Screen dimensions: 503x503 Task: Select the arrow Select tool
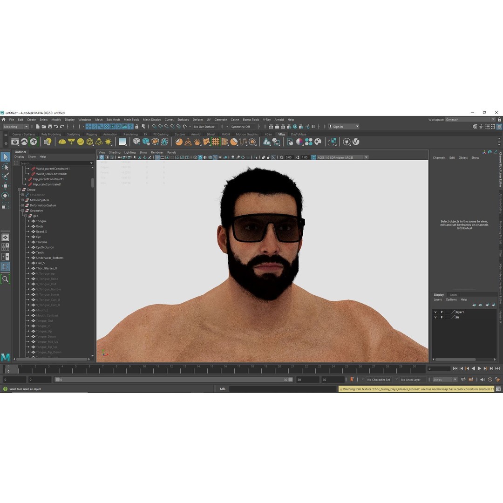[6, 157]
